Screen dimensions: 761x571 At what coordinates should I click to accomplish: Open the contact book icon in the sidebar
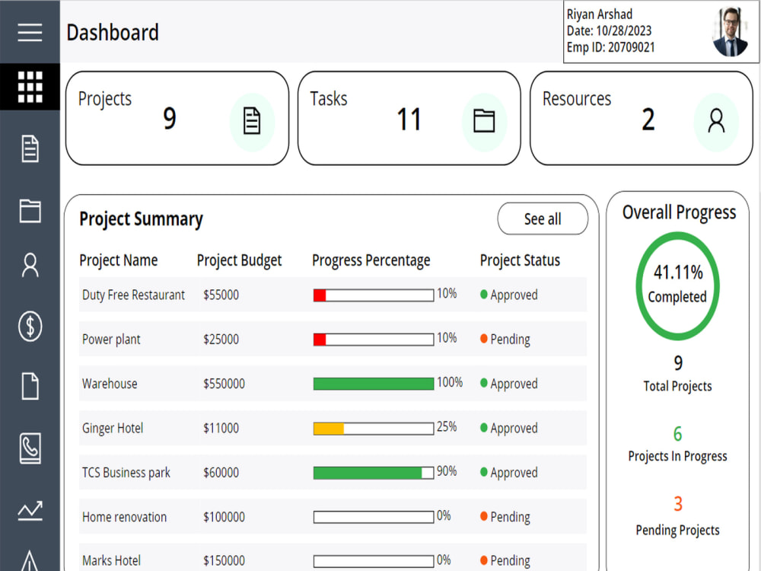[x=30, y=448]
